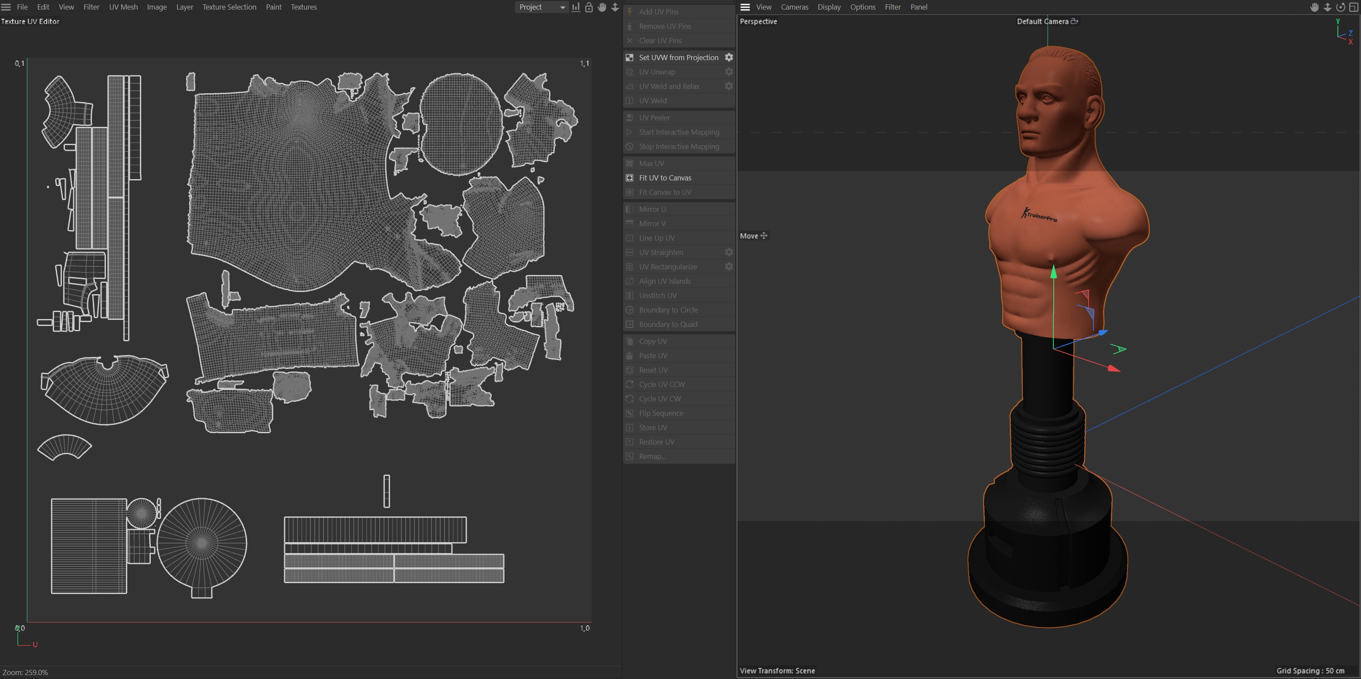Click Fit UV to Canvas command
The width and height of the screenshot is (1361, 679).
665,177
